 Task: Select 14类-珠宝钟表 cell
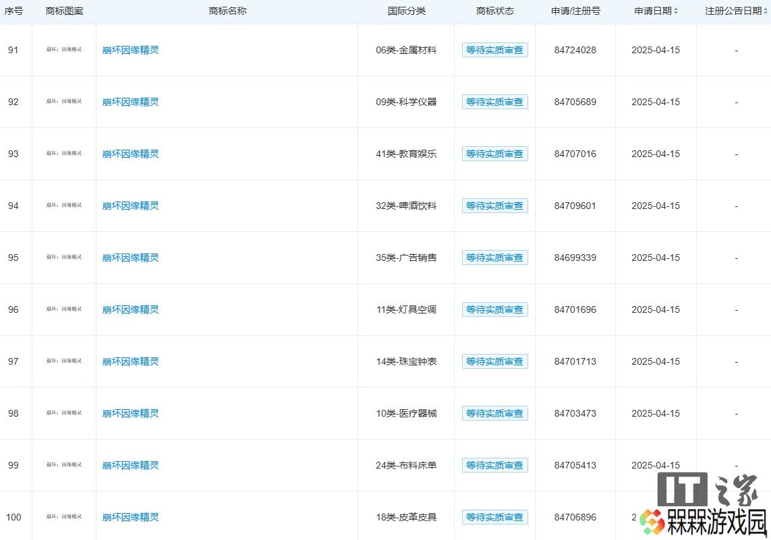[406, 361]
